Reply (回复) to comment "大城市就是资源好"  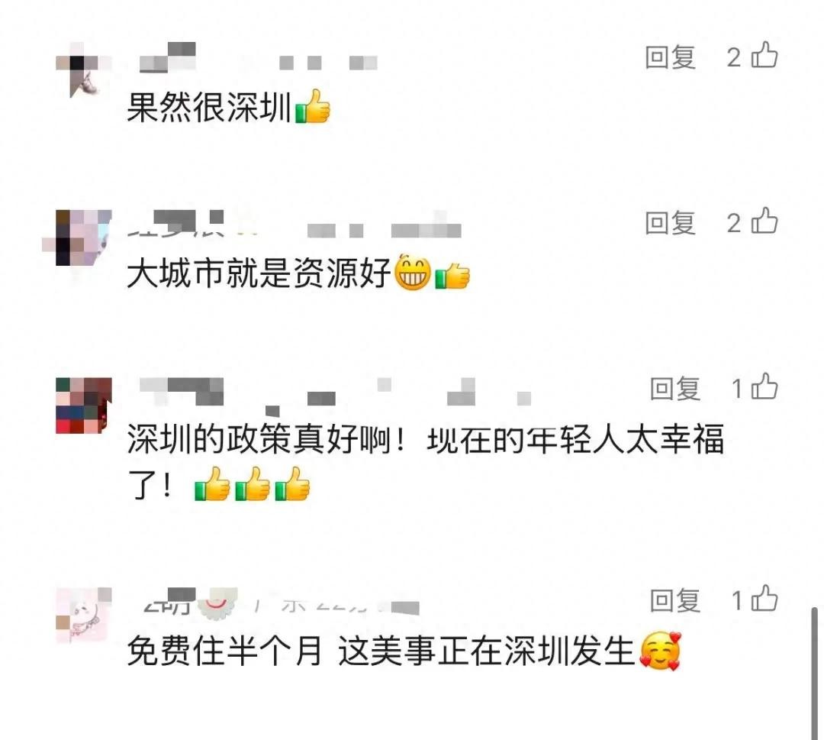(671, 223)
